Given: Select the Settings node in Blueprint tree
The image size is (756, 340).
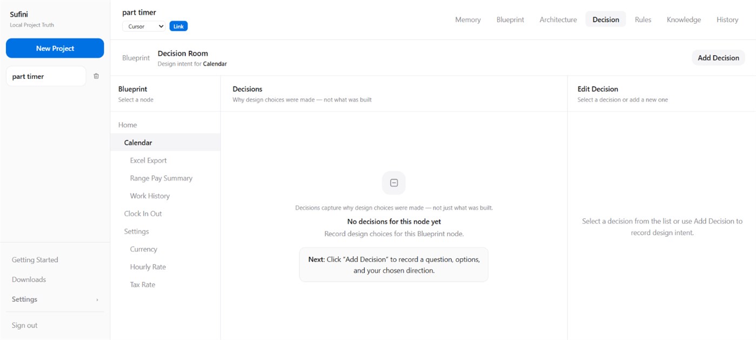Looking at the screenshot, I should tap(165, 231).
